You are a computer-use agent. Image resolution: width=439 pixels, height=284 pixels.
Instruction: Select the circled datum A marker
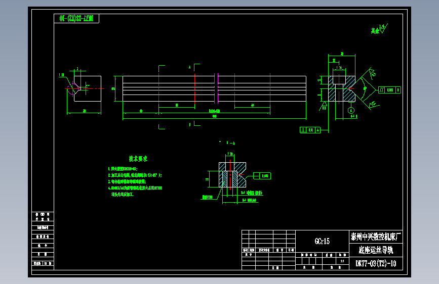pos(351,110)
